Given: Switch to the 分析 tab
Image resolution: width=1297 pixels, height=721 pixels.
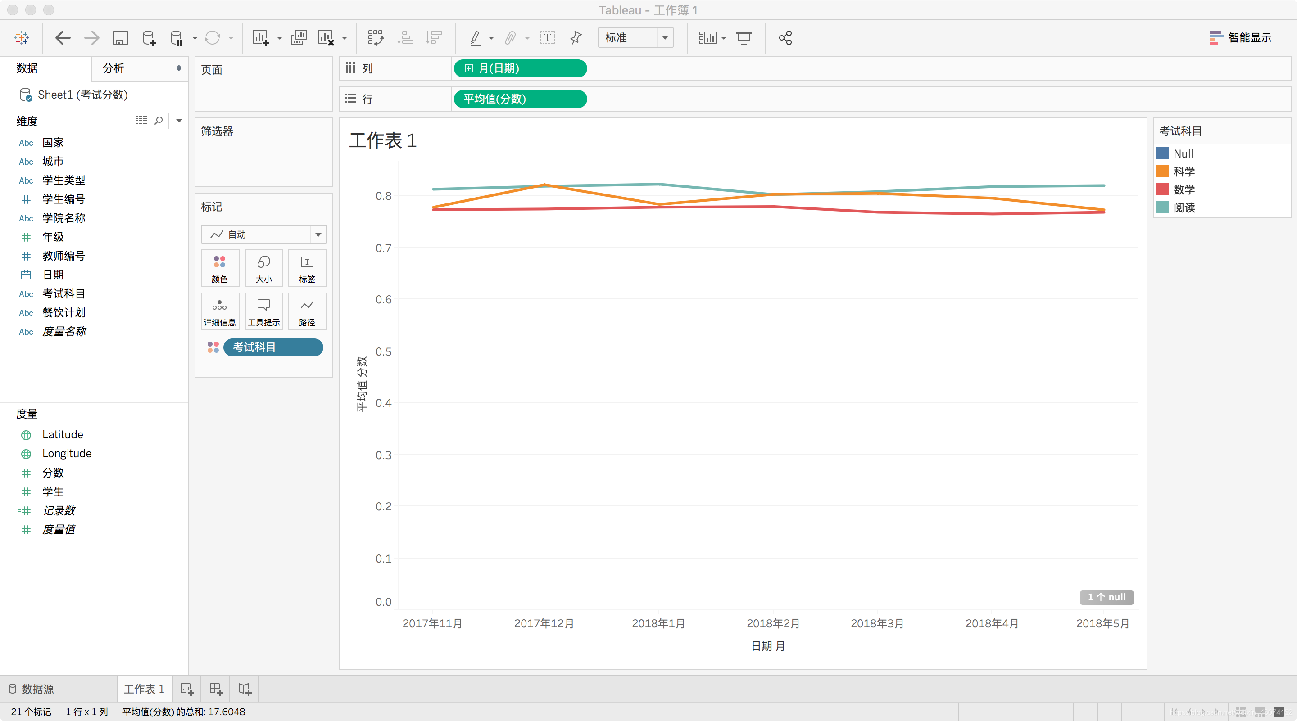Looking at the screenshot, I should [113, 68].
